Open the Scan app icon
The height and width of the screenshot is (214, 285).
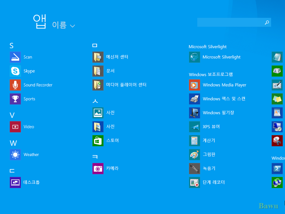[x=15, y=57]
